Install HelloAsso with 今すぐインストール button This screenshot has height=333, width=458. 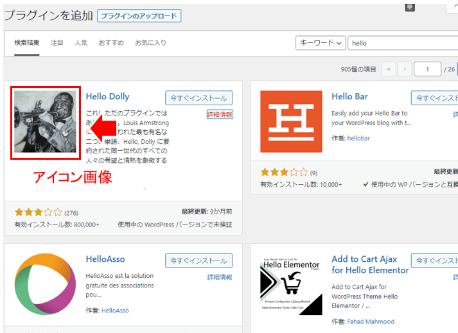point(198,260)
